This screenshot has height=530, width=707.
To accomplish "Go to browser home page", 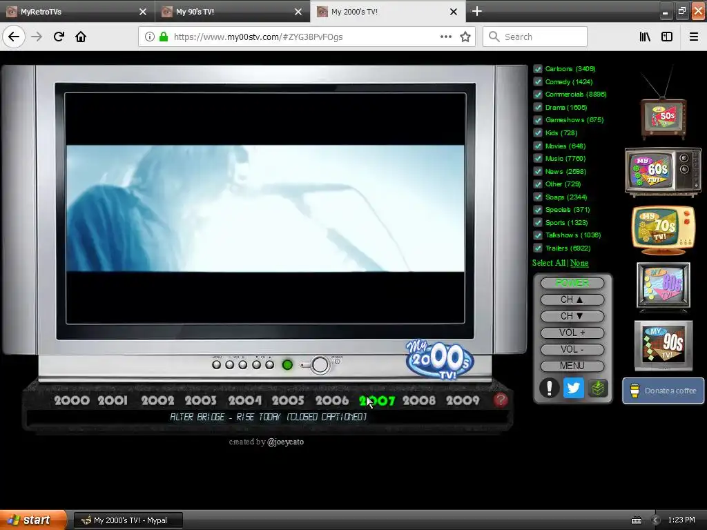I will (81, 37).
